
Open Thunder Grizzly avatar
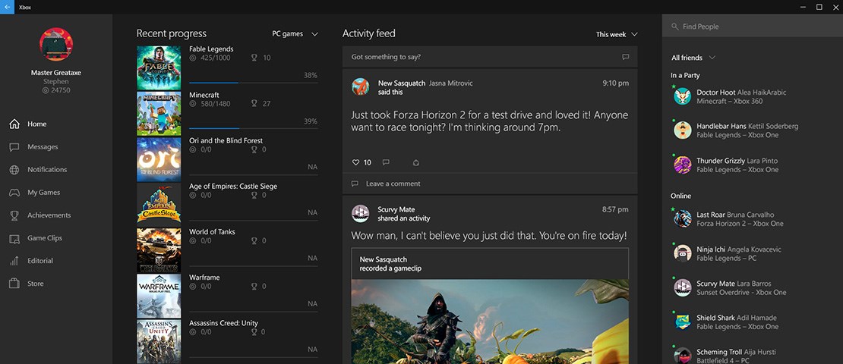click(x=682, y=165)
